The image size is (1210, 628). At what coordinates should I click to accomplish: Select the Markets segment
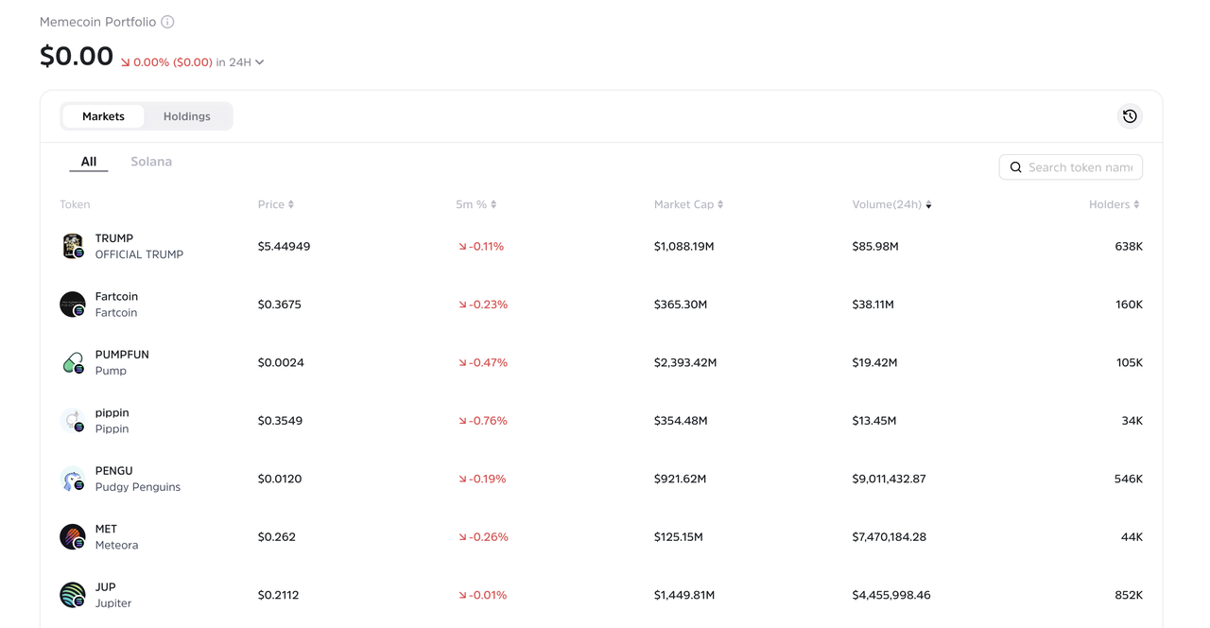point(103,116)
